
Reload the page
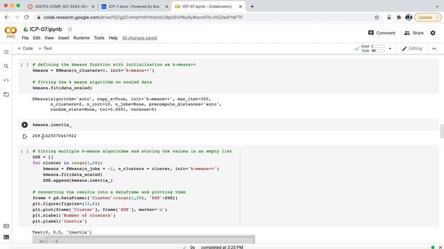coord(26,17)
